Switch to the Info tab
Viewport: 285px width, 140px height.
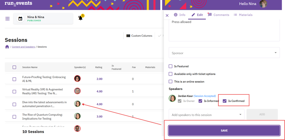[x=180, y=15]
